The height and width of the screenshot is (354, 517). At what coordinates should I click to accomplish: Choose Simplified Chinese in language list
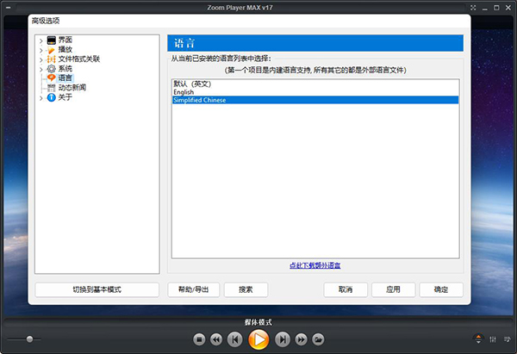315,100
